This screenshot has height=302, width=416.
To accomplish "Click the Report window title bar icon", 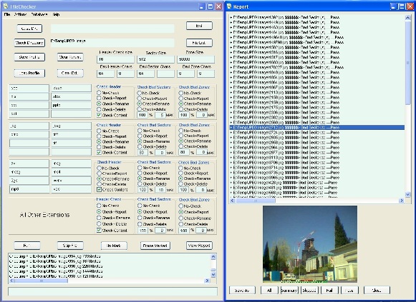I will (229, 6).
